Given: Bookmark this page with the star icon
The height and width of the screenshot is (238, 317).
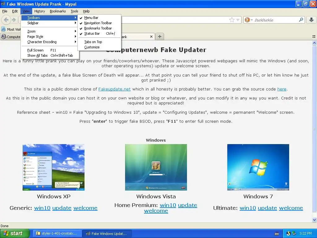Looking at the screenshot, I should tap(232, 20).
